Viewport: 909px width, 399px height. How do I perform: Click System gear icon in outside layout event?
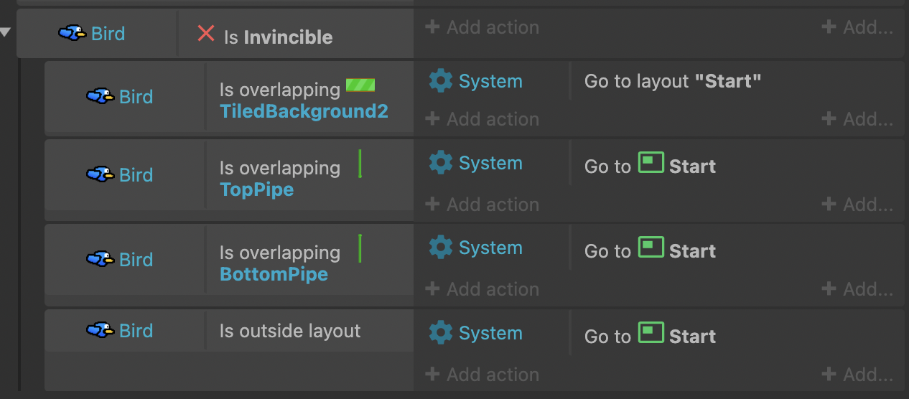(441, 333)
